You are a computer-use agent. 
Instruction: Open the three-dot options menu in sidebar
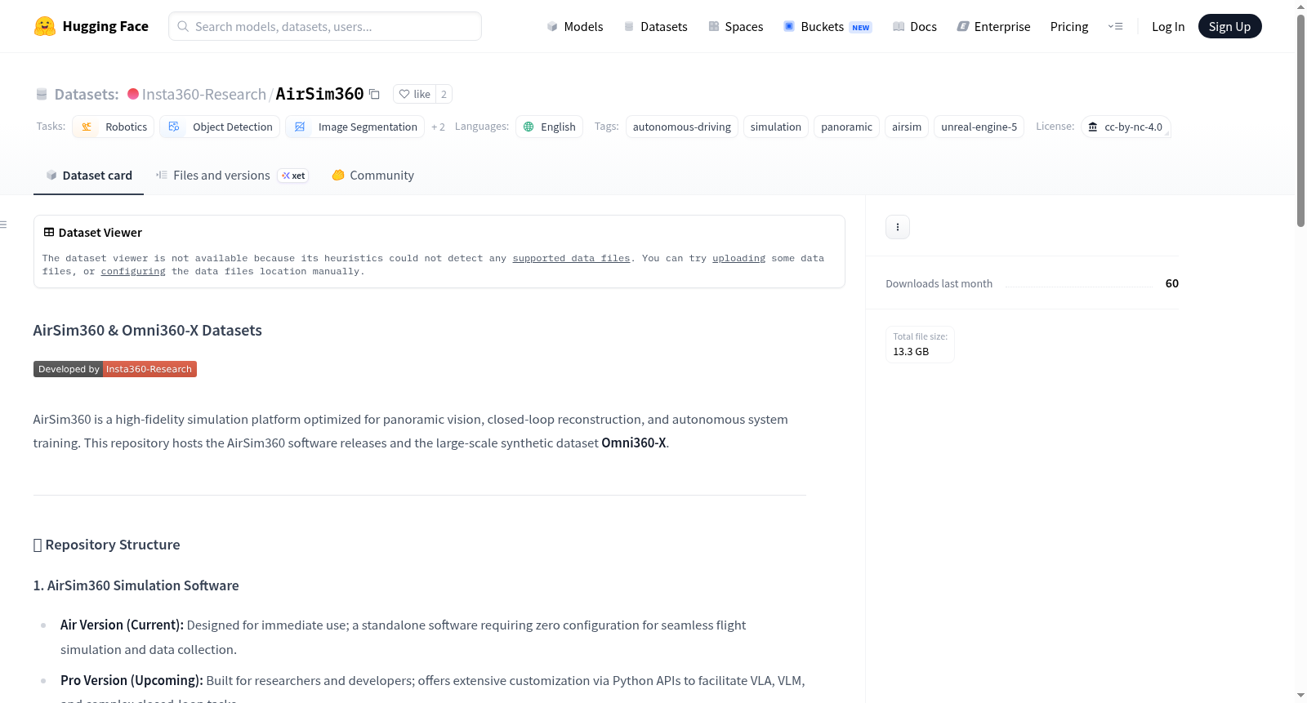coord(898,227)
